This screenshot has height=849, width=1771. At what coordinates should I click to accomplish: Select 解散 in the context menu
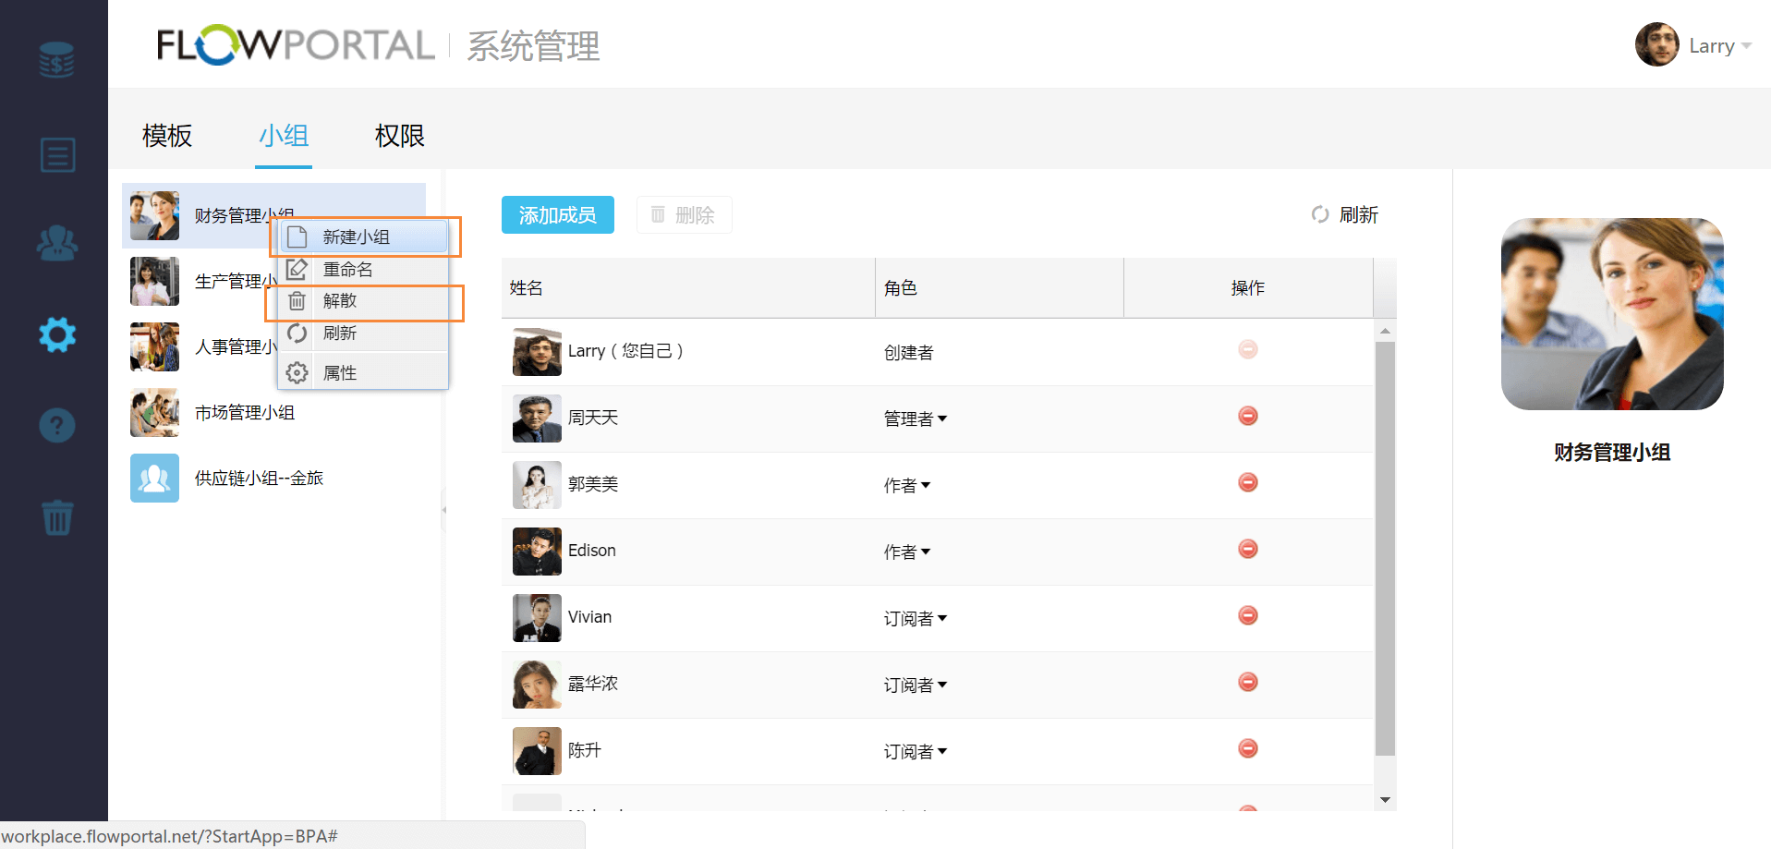(x=340, y=301)
